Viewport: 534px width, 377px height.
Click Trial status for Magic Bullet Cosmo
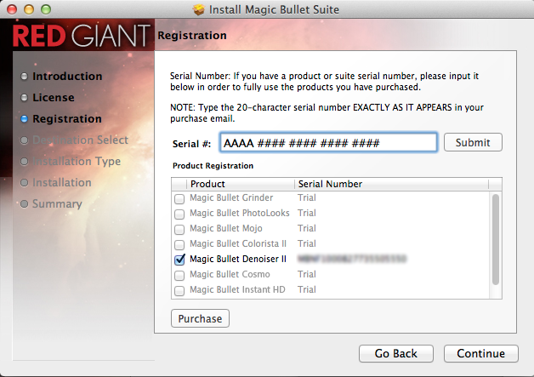(307, 274)
